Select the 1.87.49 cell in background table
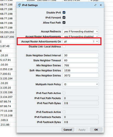 [5, 46]
